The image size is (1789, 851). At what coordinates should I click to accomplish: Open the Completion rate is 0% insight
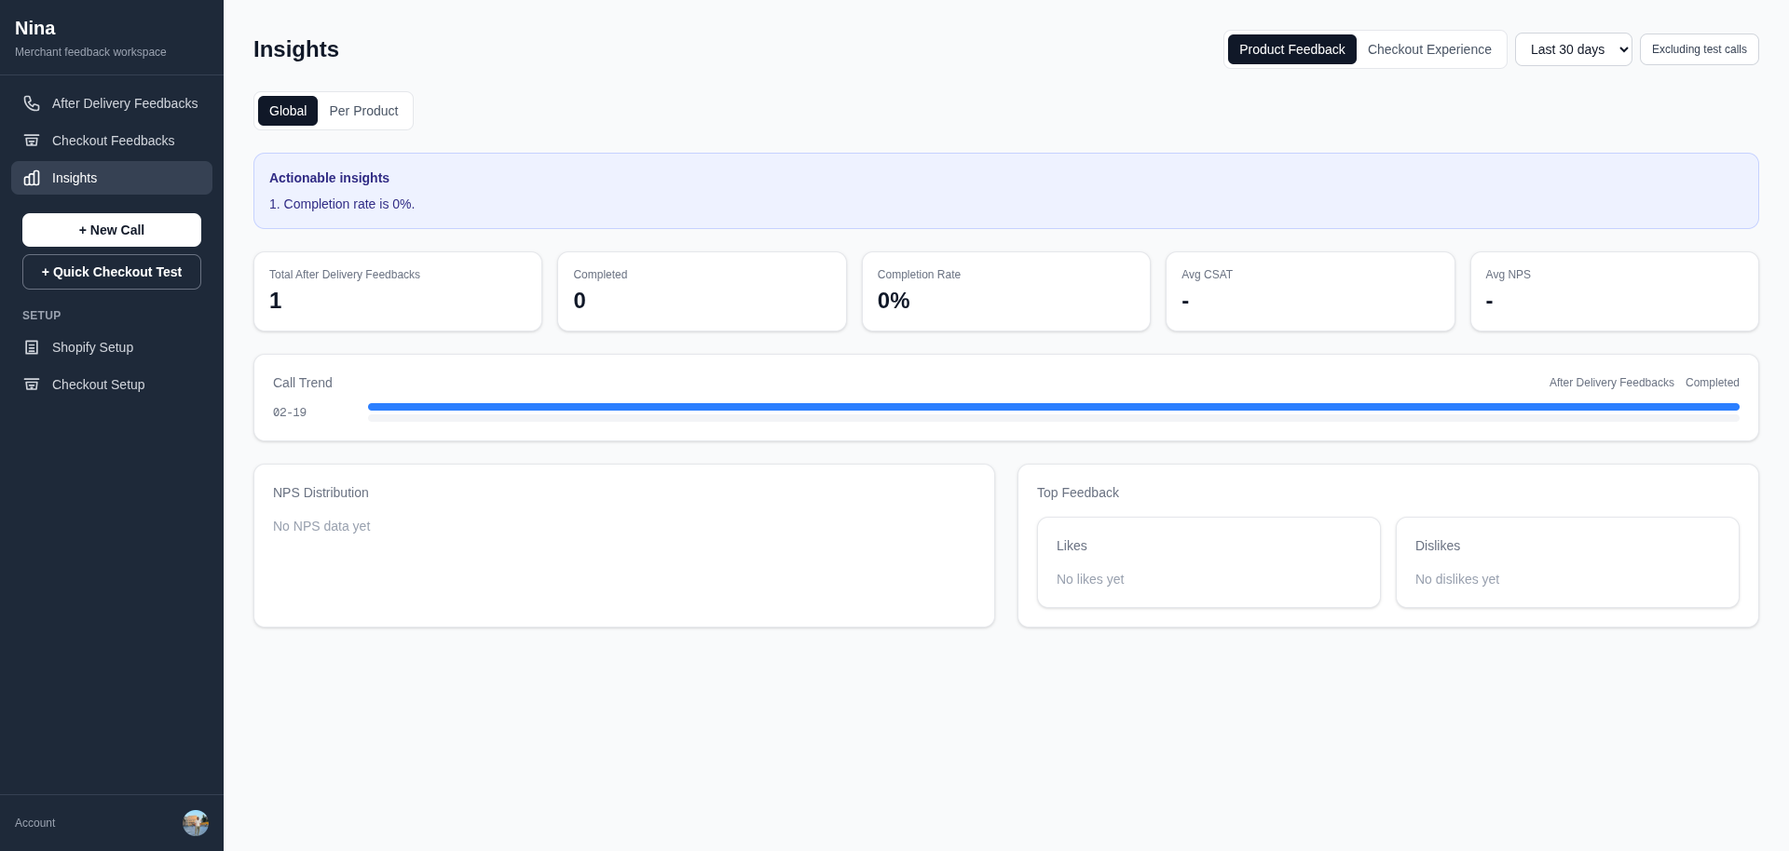point(341,204)
